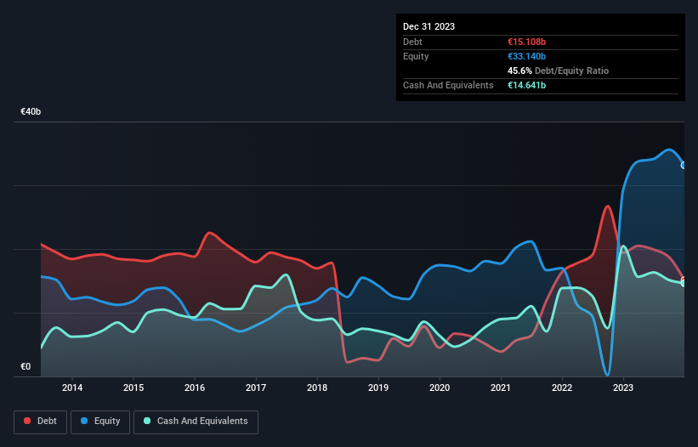Toggle the Debt series legend button

(x=41, y=422)
